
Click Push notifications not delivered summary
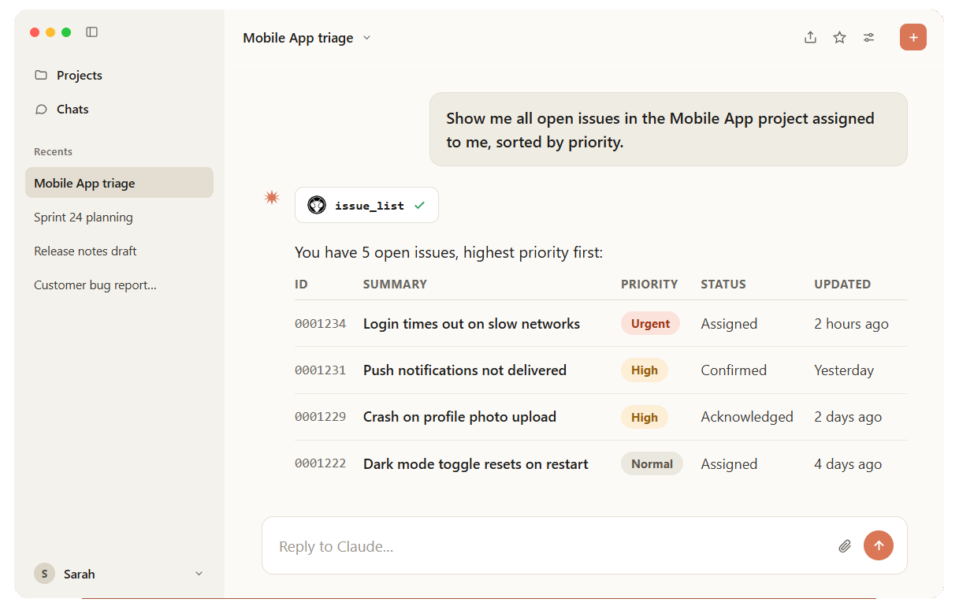465,370
